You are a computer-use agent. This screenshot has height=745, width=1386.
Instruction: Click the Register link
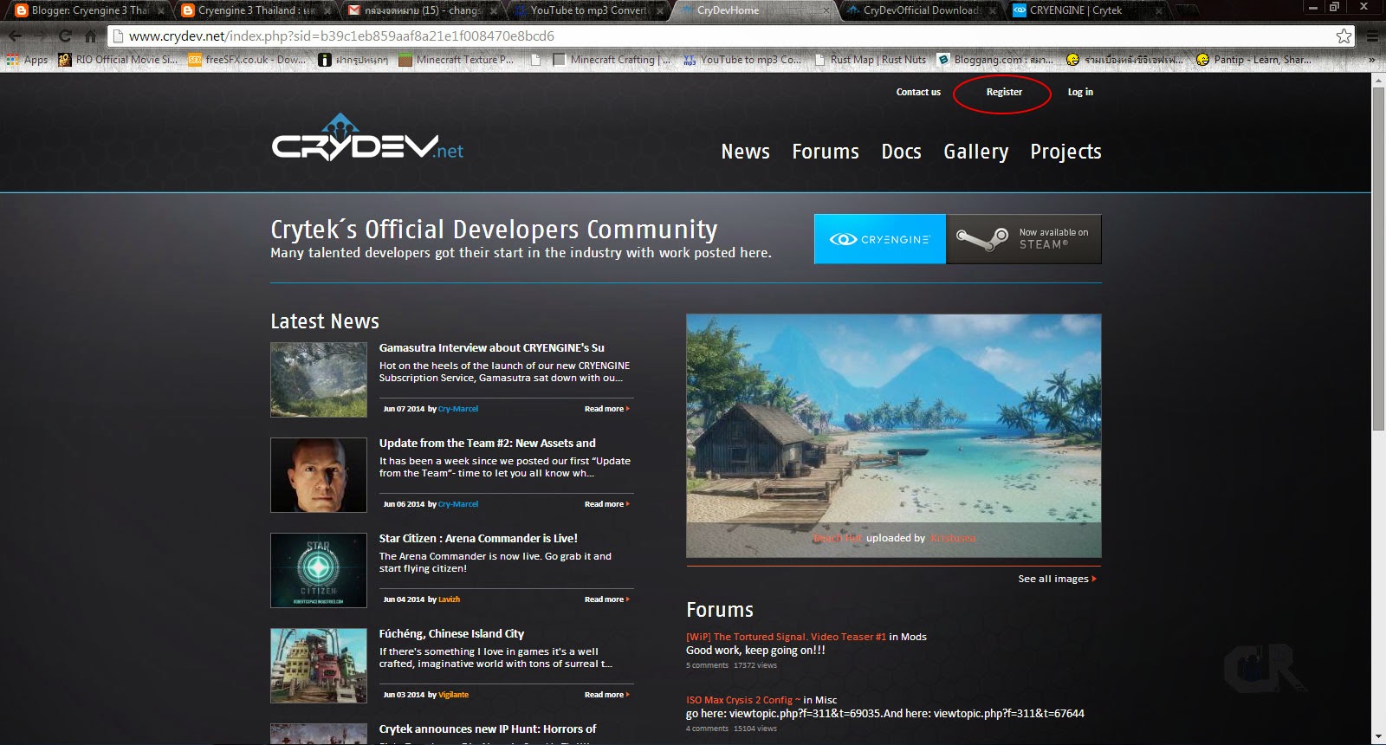1004,92
